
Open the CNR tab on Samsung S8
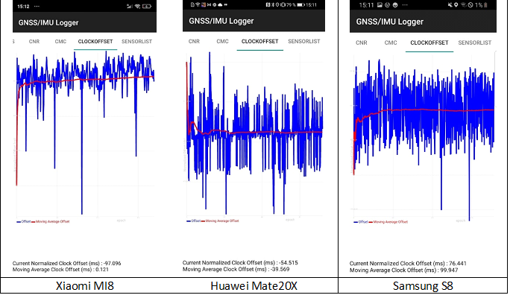362,42
